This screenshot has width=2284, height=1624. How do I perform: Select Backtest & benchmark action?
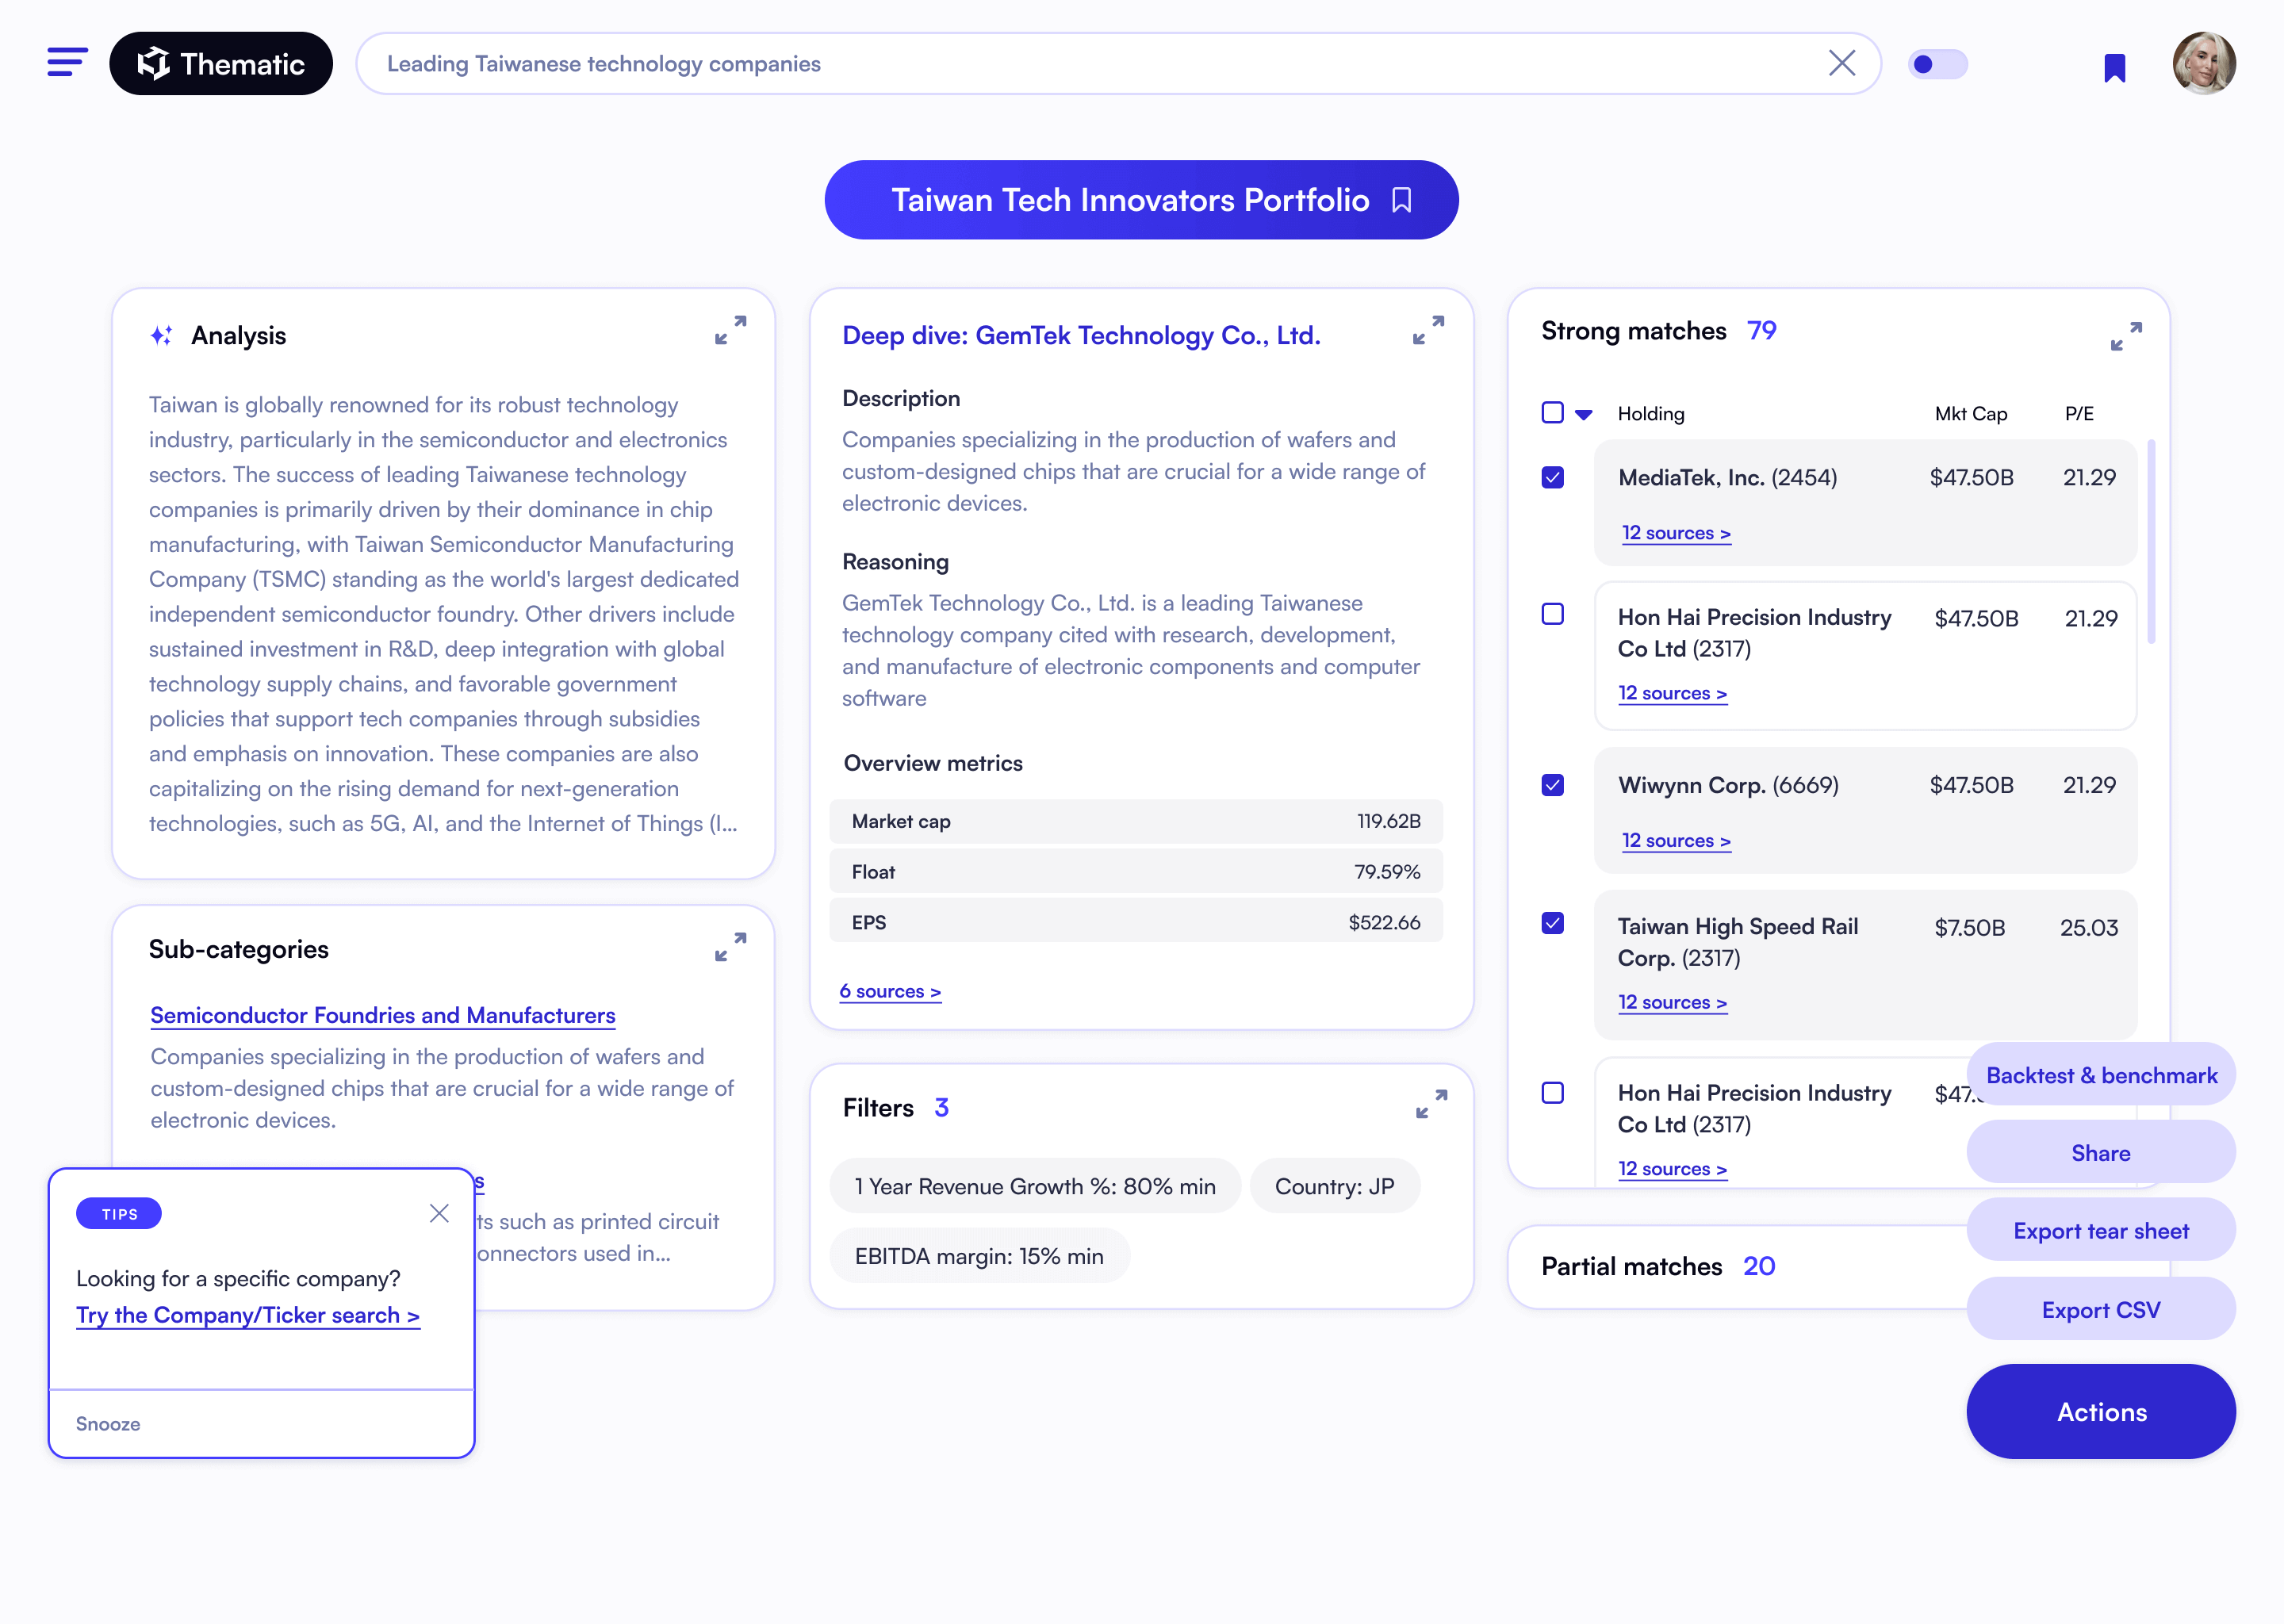coord(2100,1075)
